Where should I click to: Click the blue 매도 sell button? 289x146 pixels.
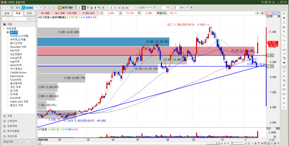(274, 13)
